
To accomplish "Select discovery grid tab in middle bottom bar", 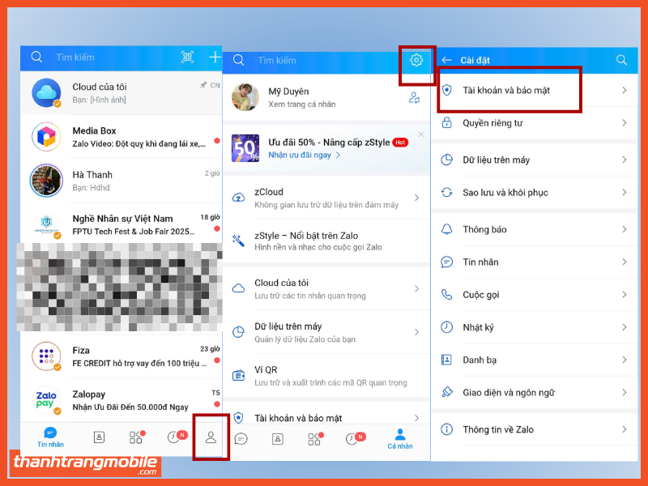I will coord(315,438).
